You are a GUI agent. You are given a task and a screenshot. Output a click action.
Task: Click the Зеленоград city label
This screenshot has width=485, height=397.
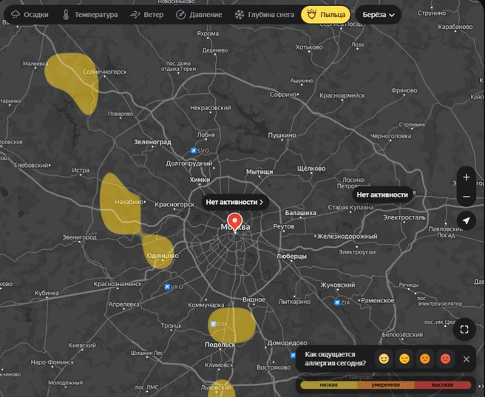click(x=152, y=142)
